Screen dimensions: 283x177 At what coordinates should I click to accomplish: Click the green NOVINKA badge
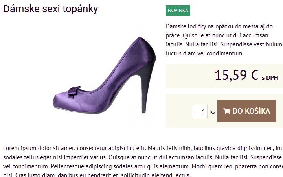[178, 11]
